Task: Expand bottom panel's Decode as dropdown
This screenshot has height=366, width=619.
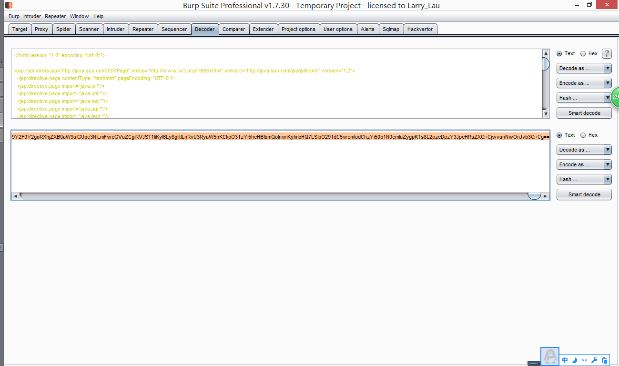Action: coord(584,150)
